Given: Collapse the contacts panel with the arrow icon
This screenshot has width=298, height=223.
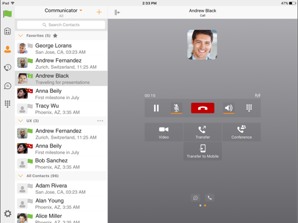Looking at the screenshot, I should (117, 12).
